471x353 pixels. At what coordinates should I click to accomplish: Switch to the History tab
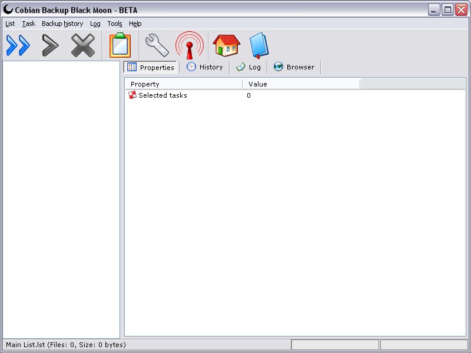tap(205, 67)
